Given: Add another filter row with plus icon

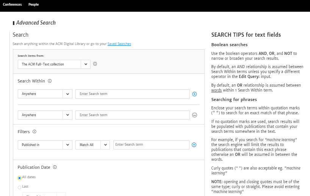Looking at the screenshot, I should [194, 145].
